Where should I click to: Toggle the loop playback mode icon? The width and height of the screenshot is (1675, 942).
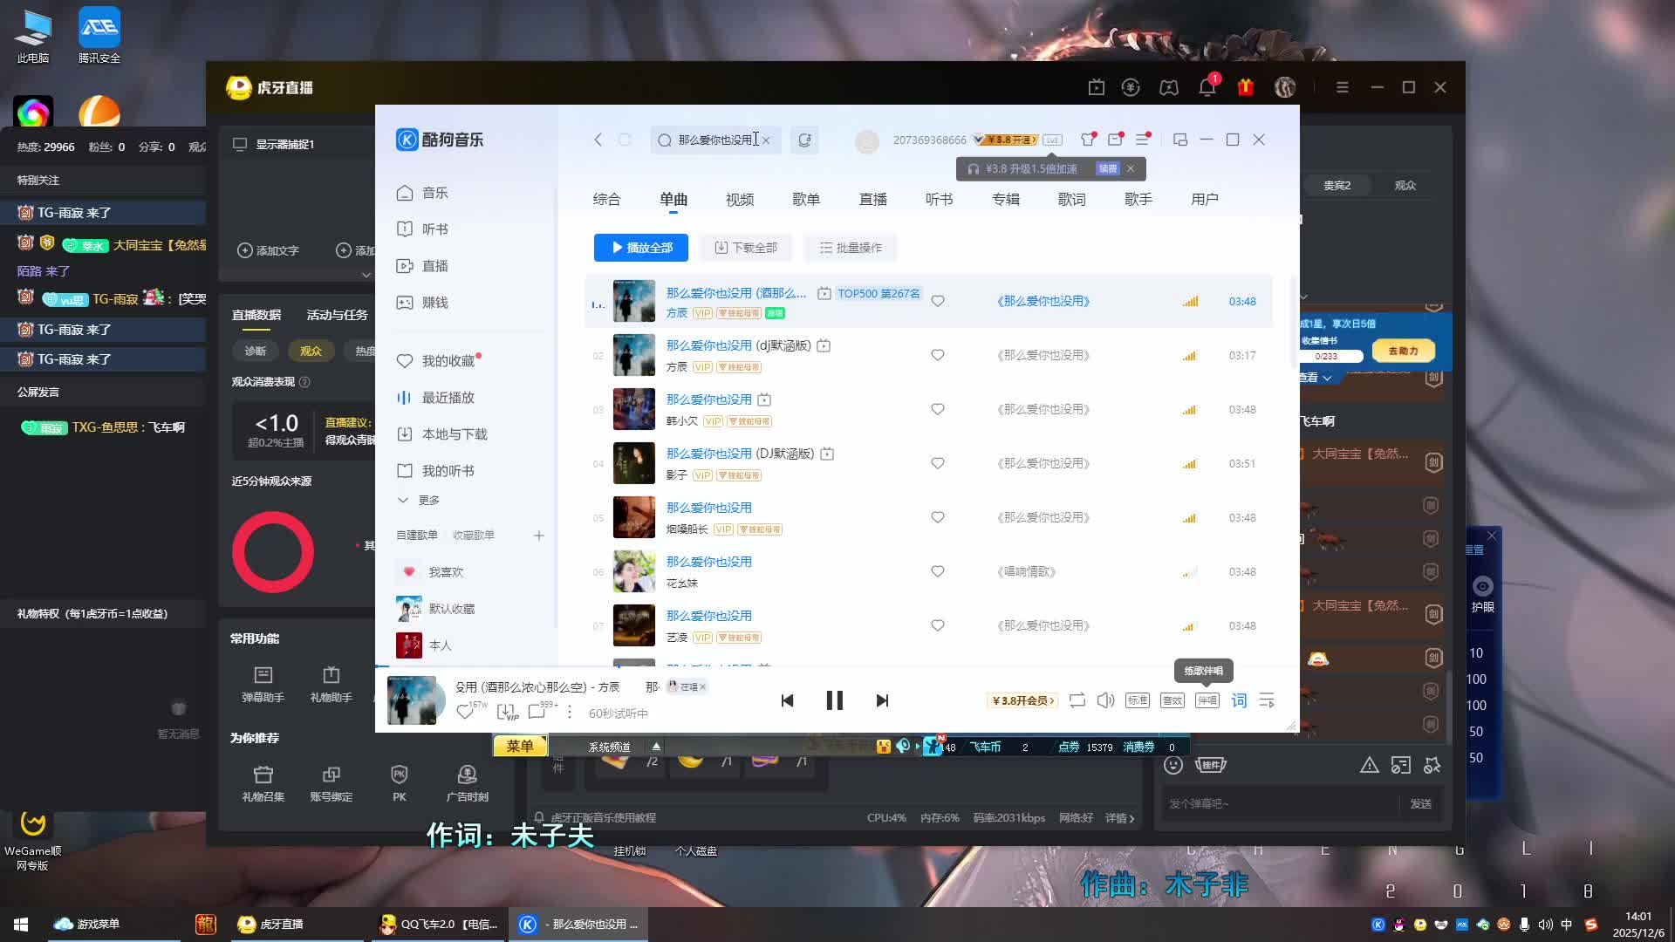pyautogui.click(x=1077, y=700)
